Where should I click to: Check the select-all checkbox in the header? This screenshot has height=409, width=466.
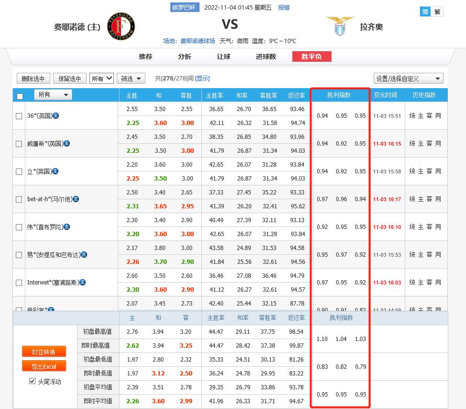pos(19,96)
